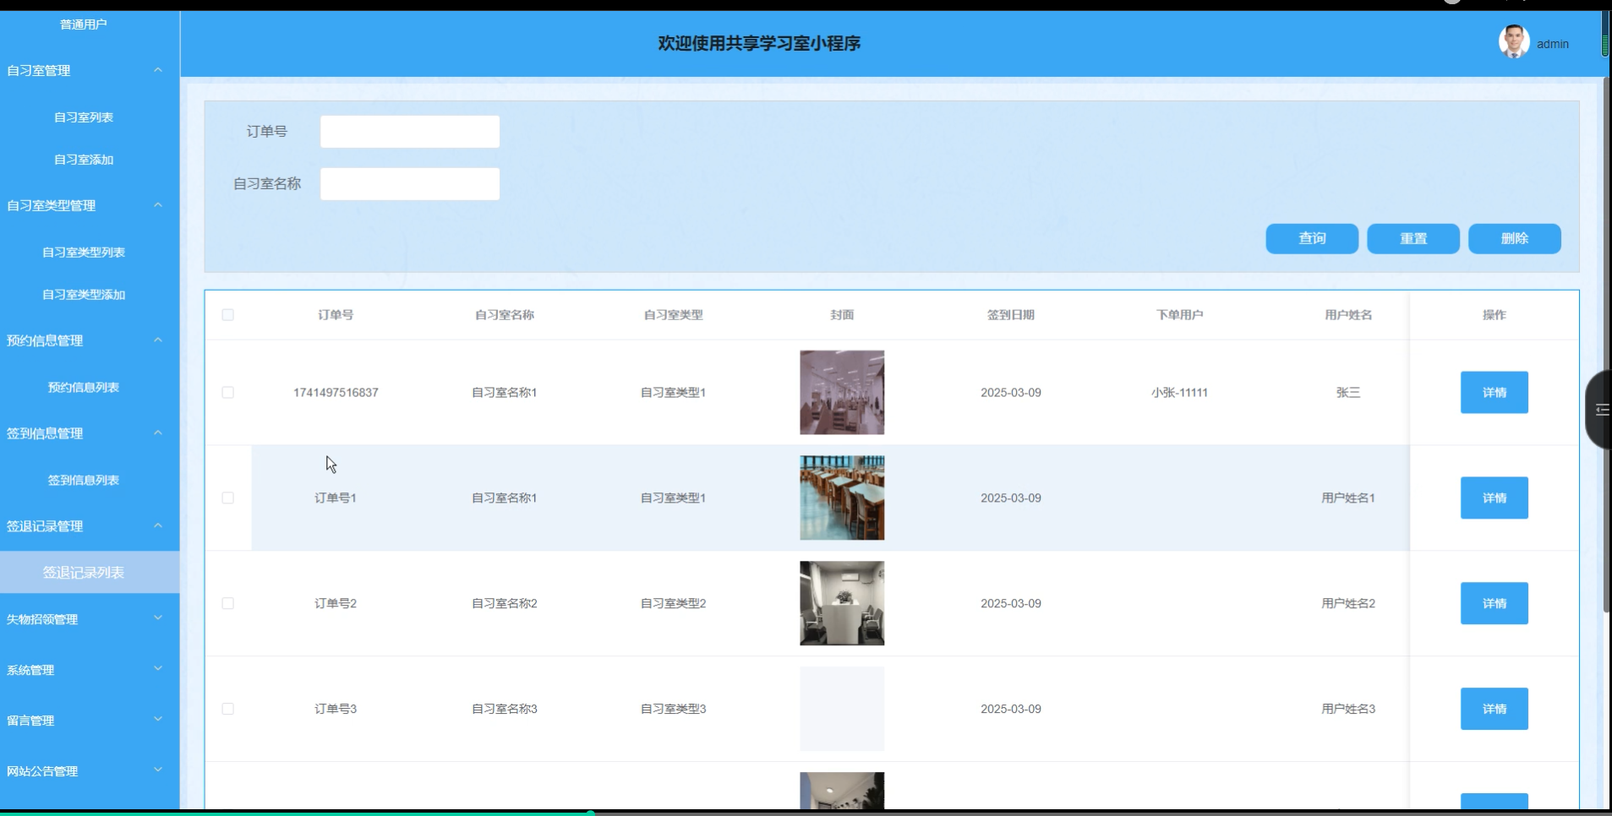
Task: Click the 自习室名称3 cell
Action: point(505,710)
